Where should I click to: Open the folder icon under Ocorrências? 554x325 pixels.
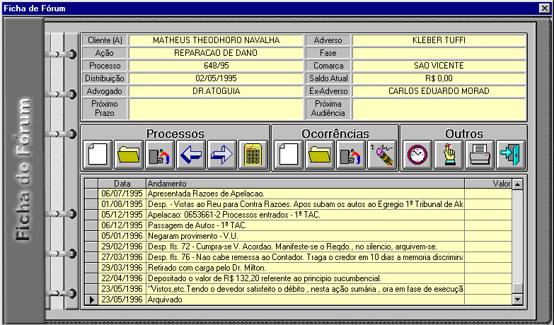coord(321,155)
